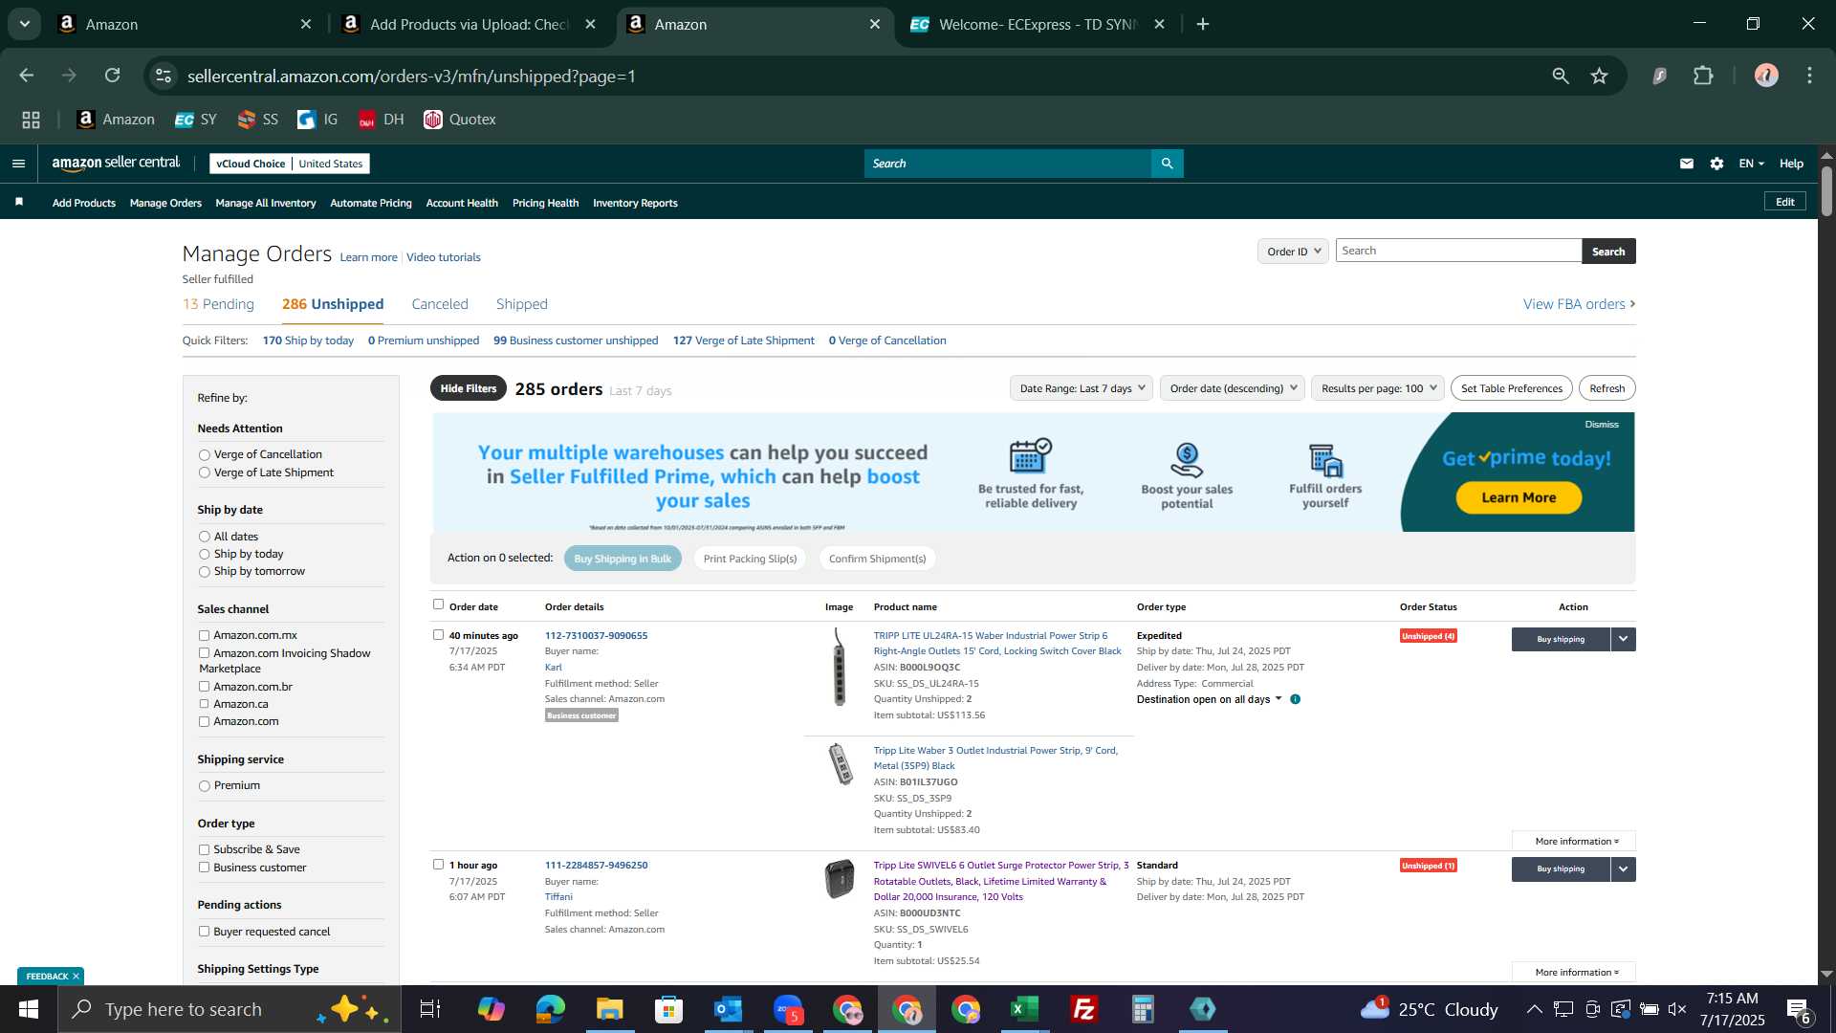
Task: Open Results per page dropdown
Action: (x=1377, y=388)
